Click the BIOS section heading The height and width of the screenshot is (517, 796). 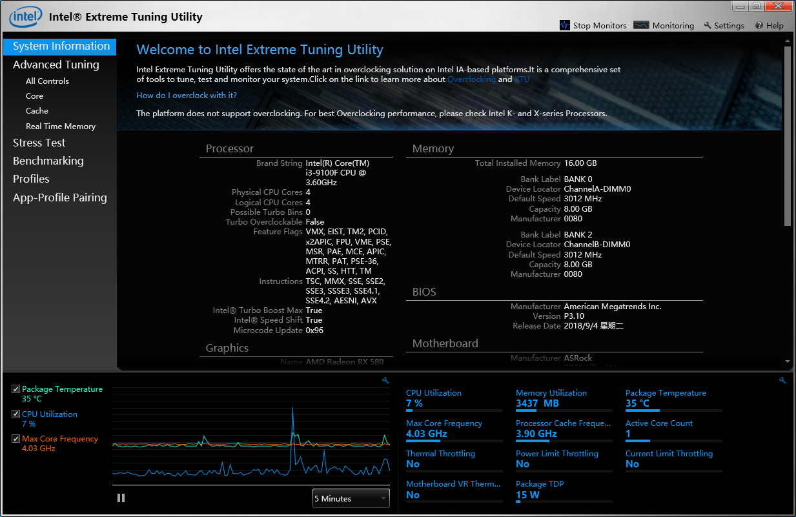424,292
